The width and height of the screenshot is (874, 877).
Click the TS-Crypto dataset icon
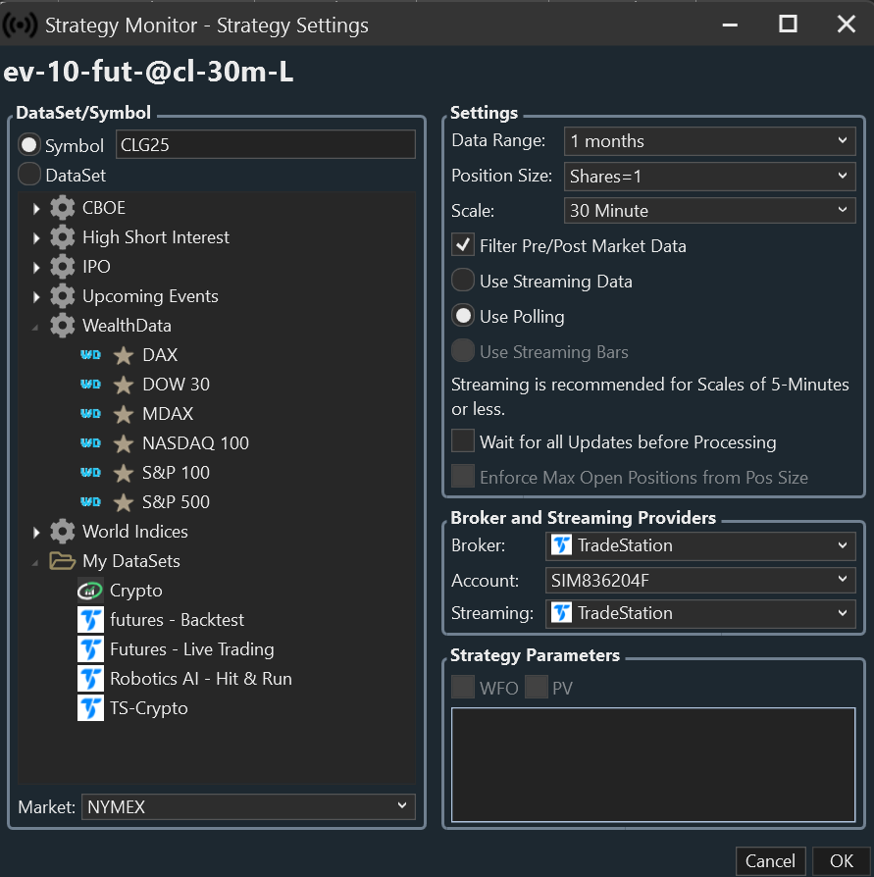(91, 708)
